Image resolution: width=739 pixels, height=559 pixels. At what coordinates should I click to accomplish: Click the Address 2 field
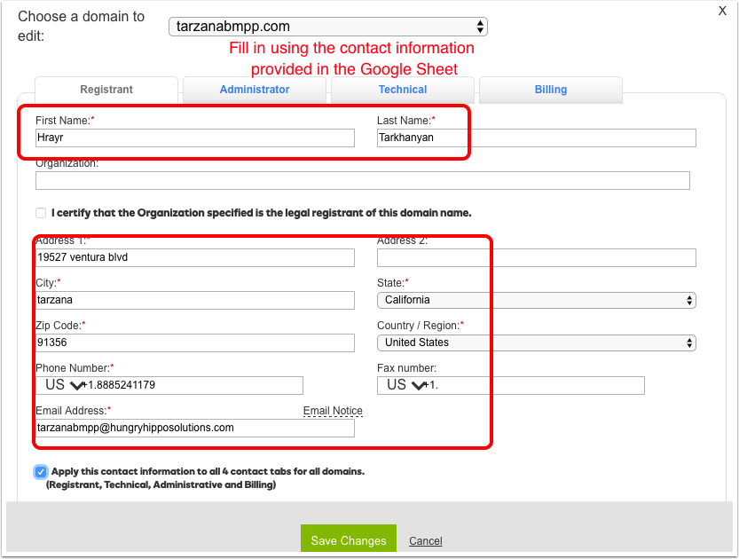coord(536,257)
